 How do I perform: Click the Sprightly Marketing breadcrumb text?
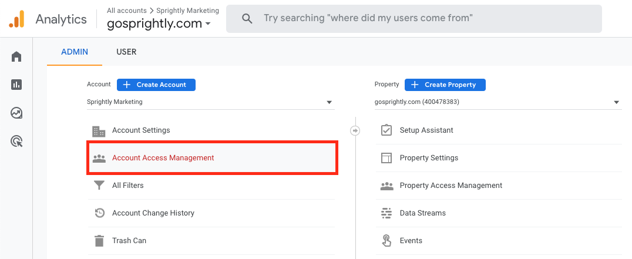(187, 11)
